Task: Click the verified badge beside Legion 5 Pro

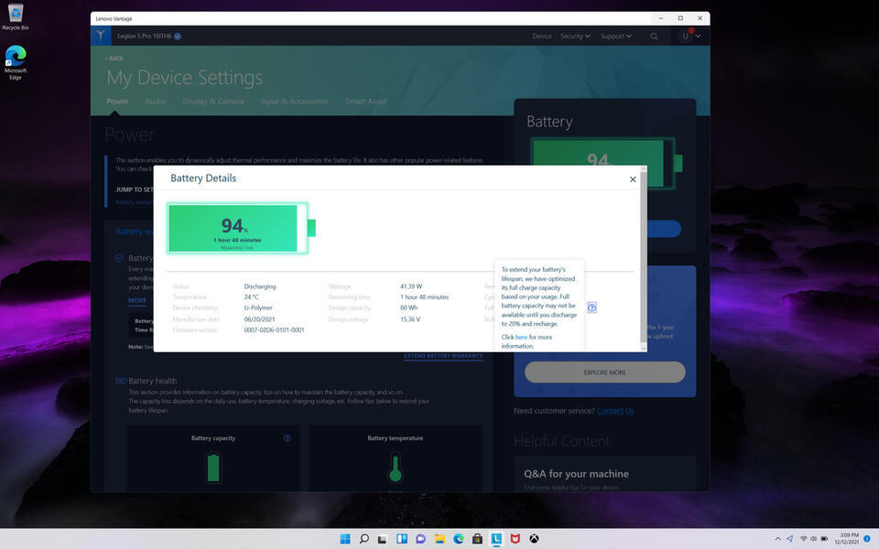Action: (178, 37)
